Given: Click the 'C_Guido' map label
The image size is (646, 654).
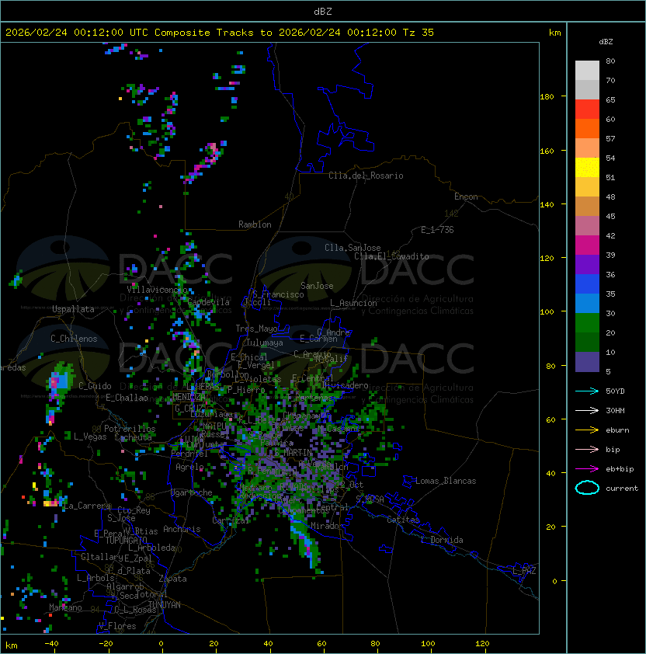Looking at the screenshot, I should pyautogui.click(x=95, y=386).
